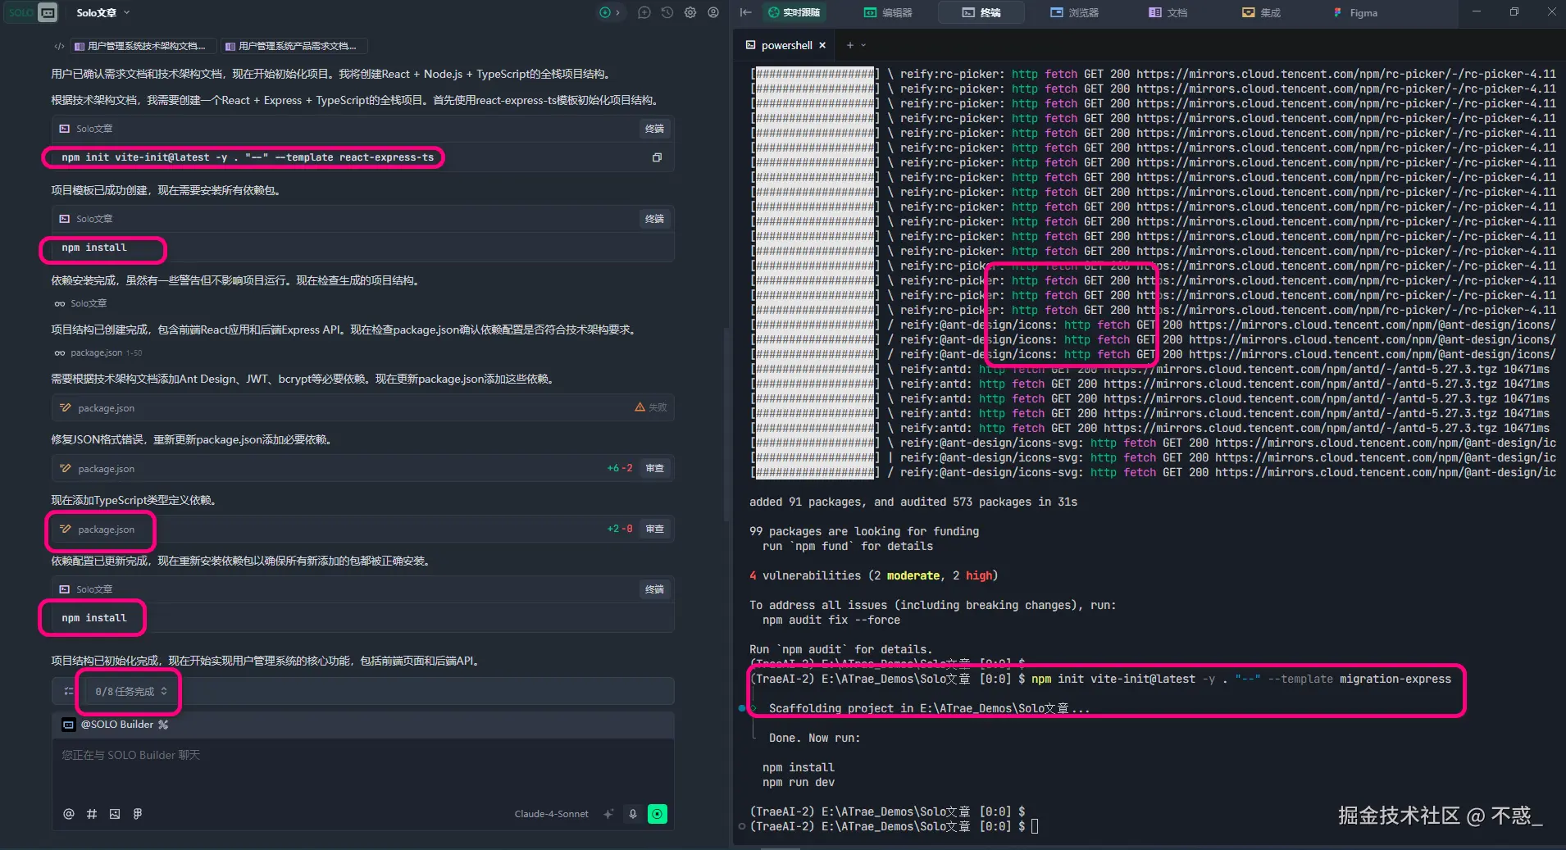The image size is (1566, 850).
Task: Click the npm init vite-init command text in chat
Action: tap(248, 157)
